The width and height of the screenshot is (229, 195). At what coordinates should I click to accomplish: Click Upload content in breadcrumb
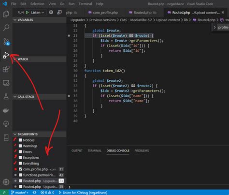(168, 20)
